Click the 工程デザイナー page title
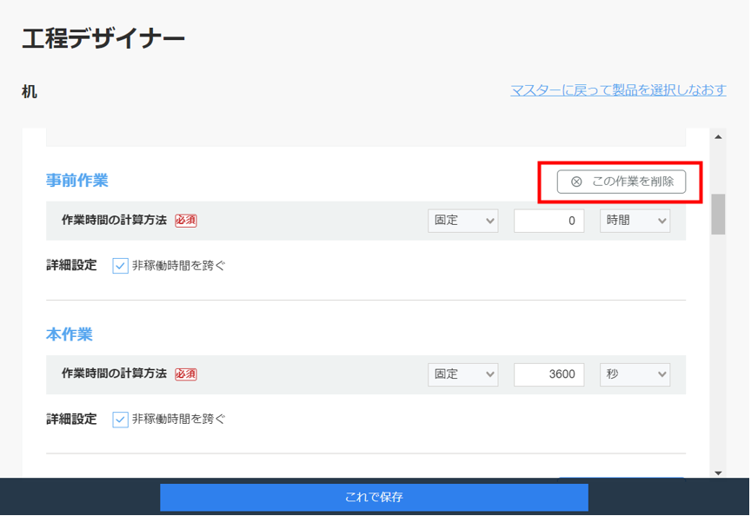 pos(103,38)
